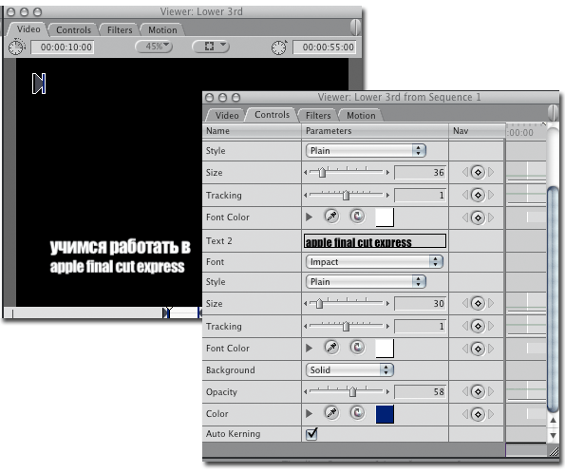Click the second Font Color eyedropper icon

pos(331,348)
